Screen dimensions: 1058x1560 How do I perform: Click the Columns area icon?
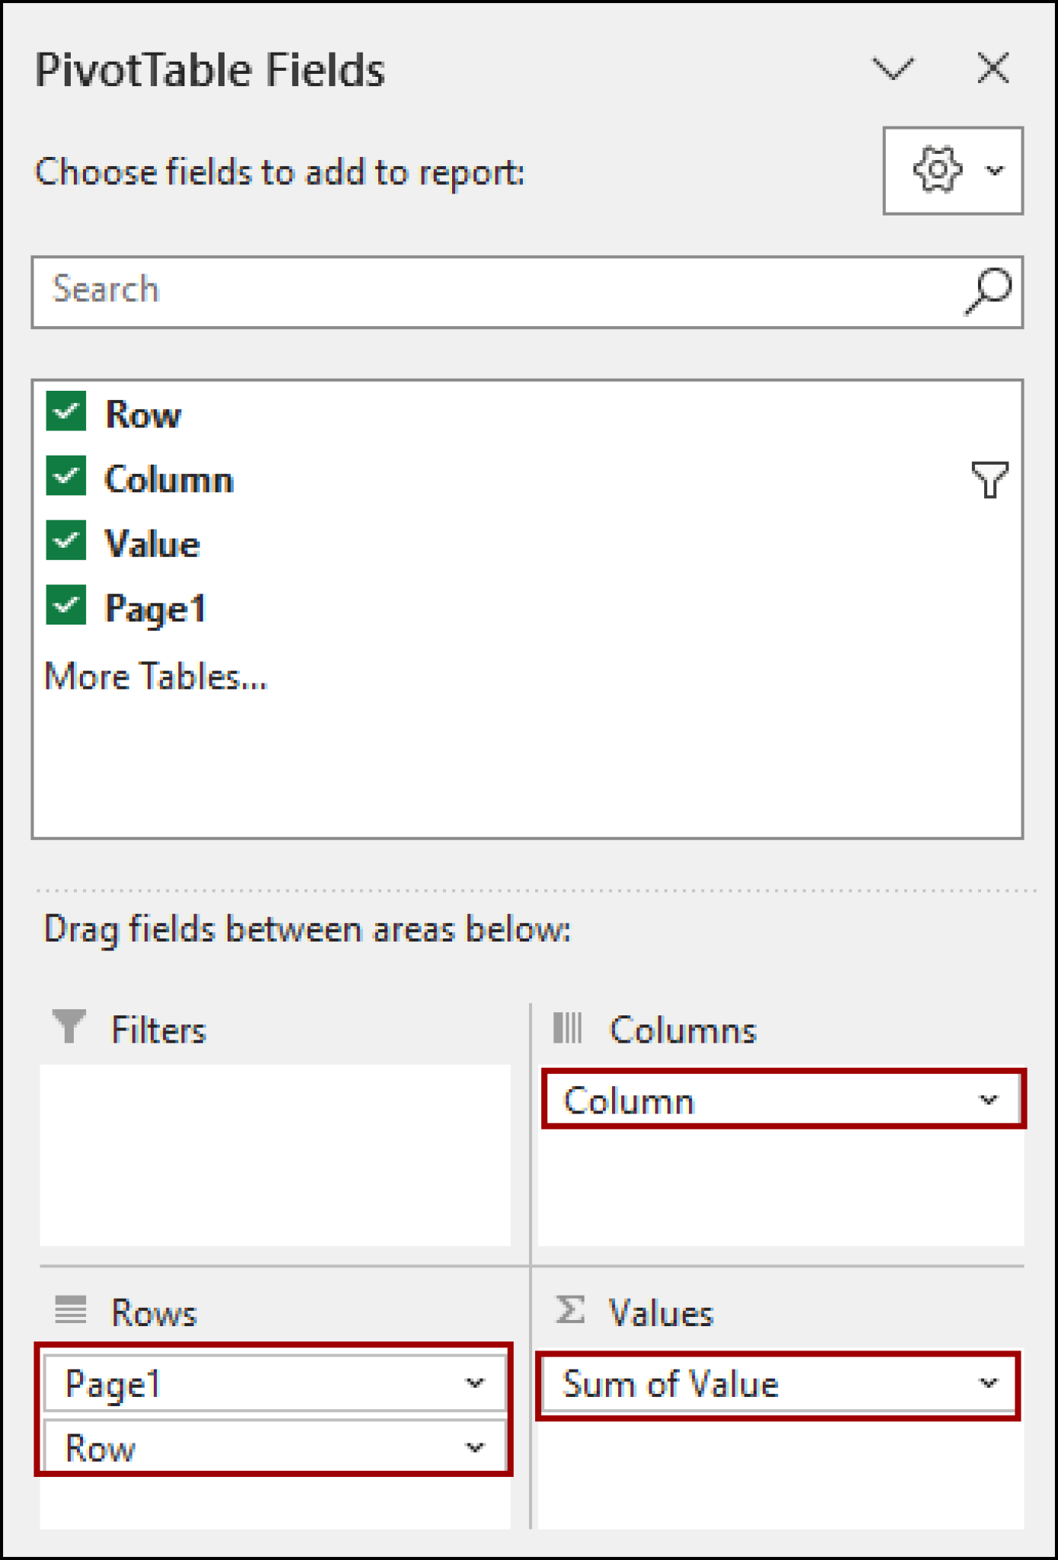[x=569, y=1028]
